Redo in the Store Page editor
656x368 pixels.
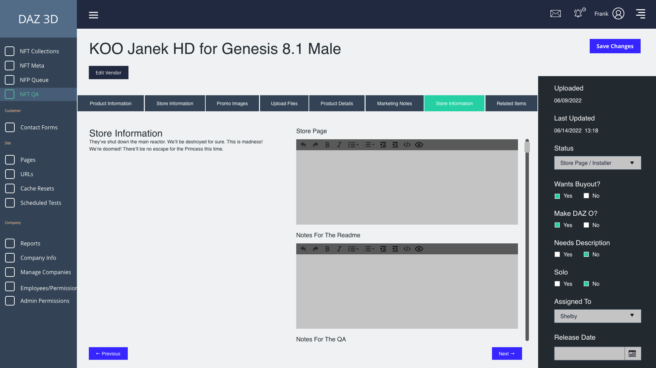[315, 145]
